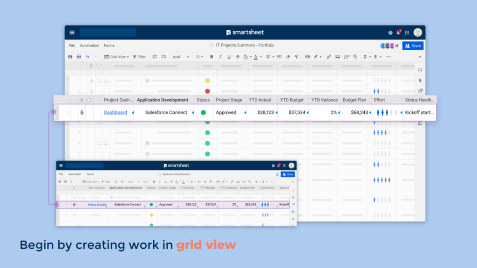
Task: Click the account avatar in the Portfolio window
Action: click(418, 32)
